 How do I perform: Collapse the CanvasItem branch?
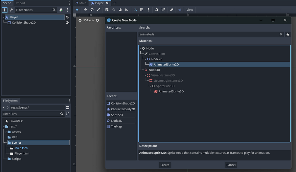[x=143, y=54]
